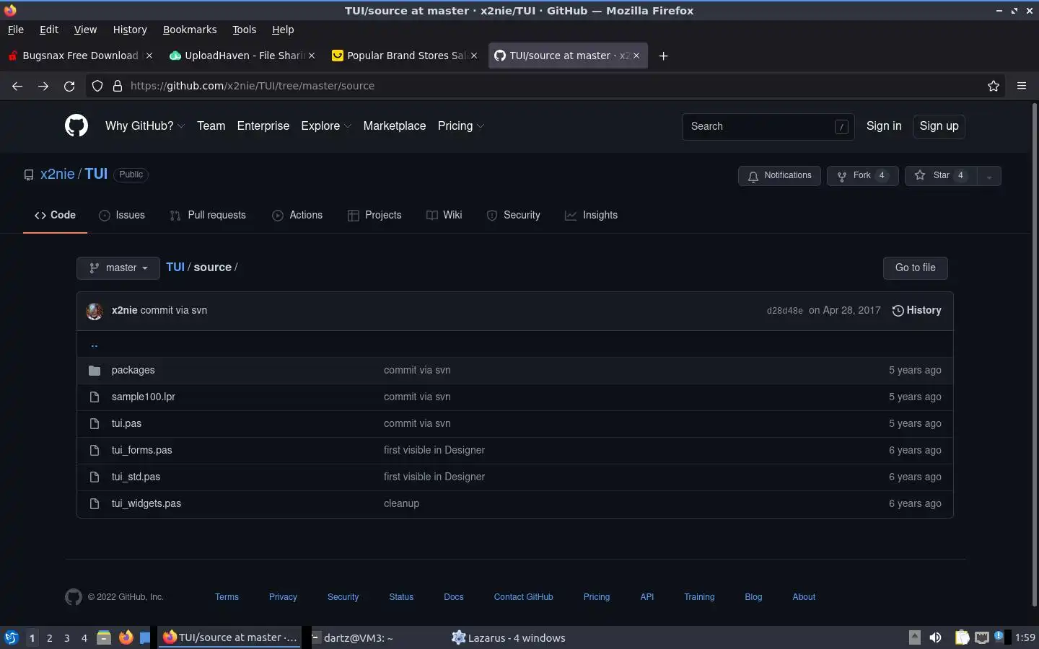Click the slash search shortcut icon
This screenshot has height=649, width=1039.
tap(841, 127)
